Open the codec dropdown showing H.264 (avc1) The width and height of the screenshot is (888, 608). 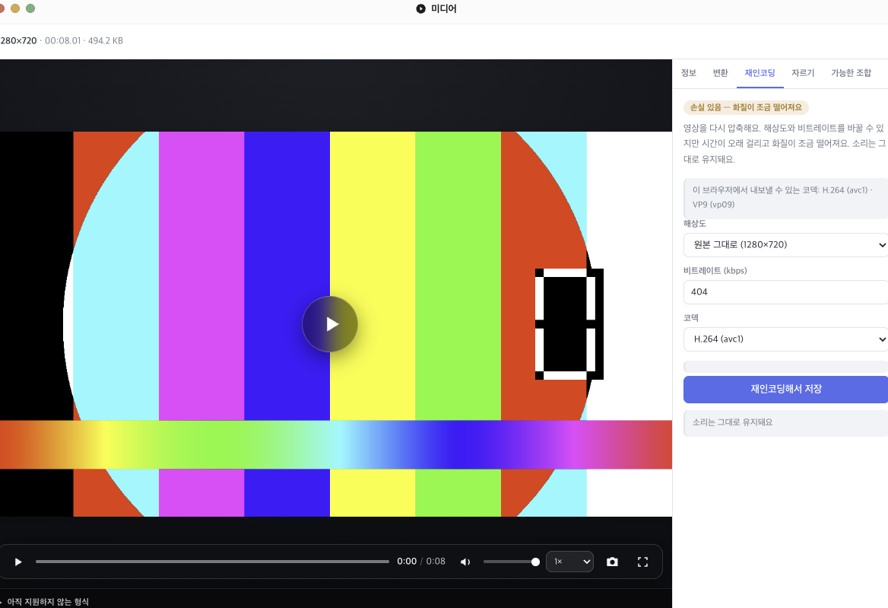(x=785, y=339)
